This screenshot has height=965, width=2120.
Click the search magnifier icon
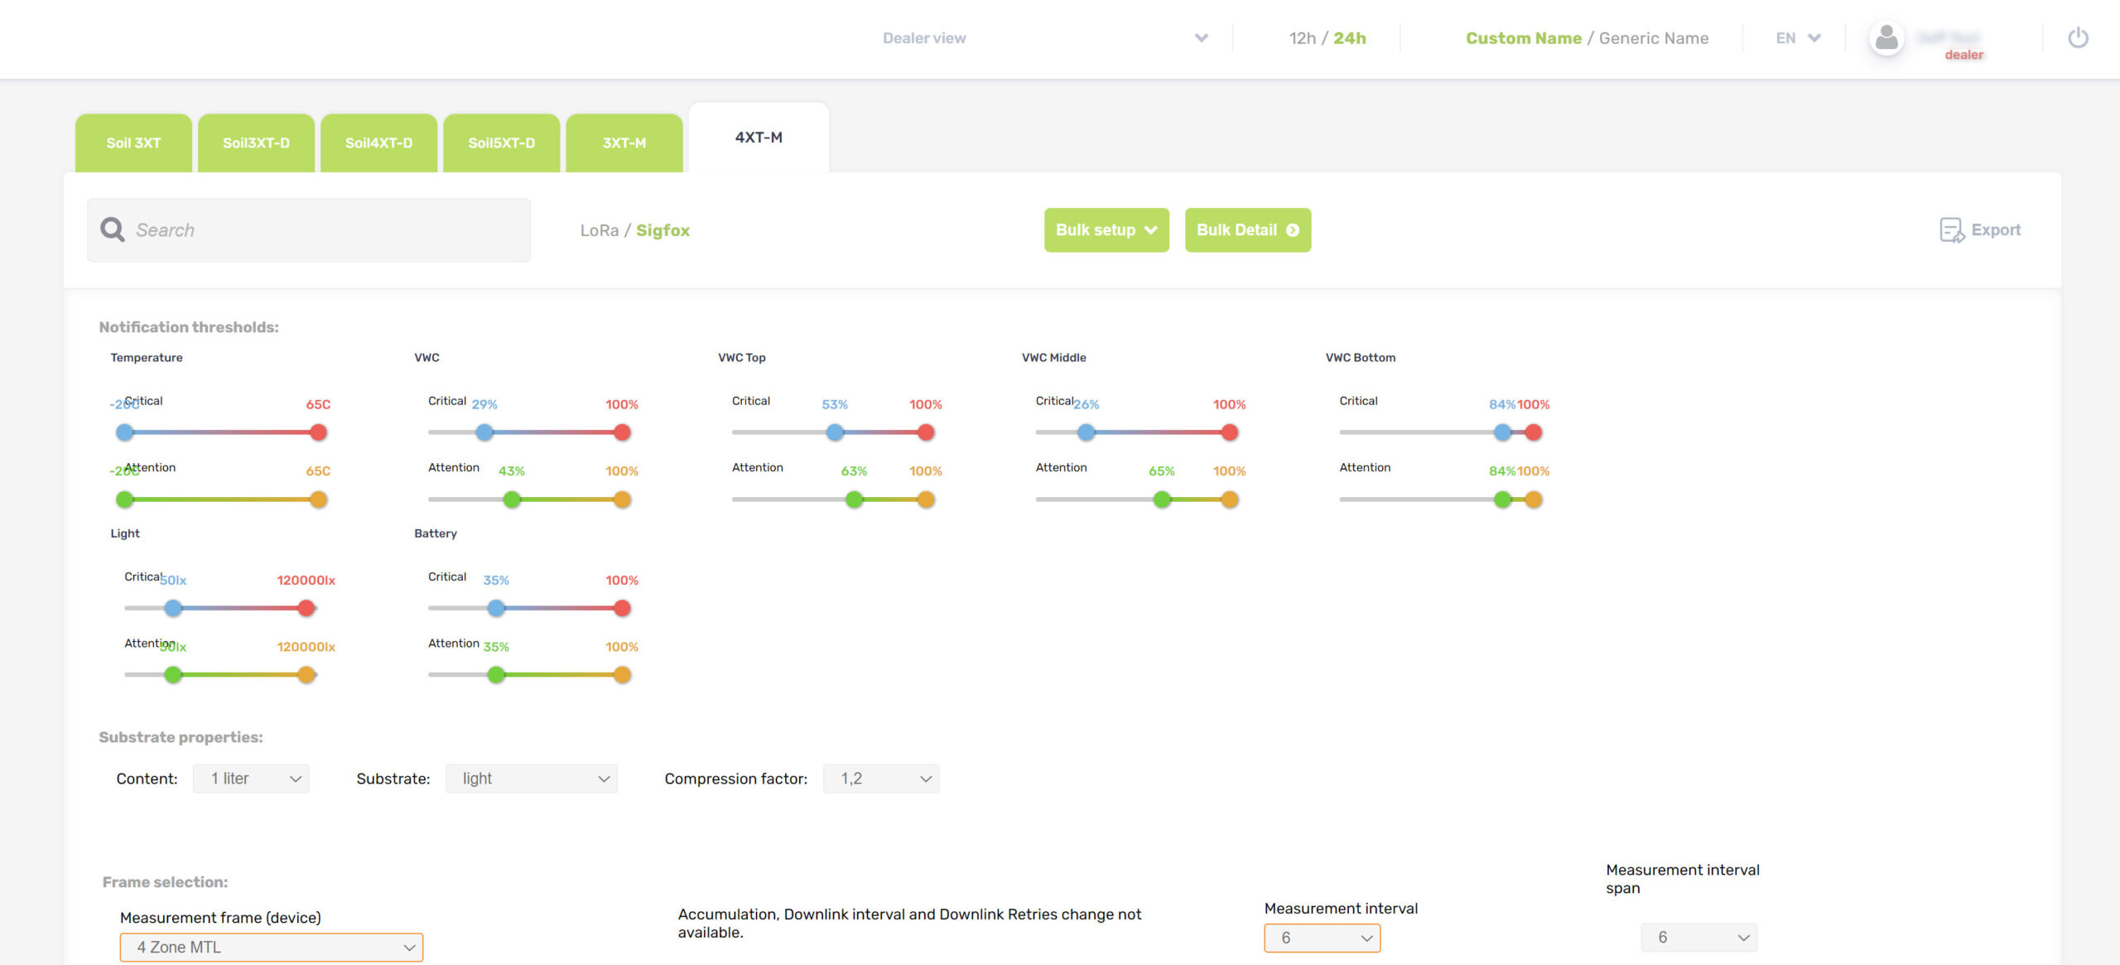(113, 229)
